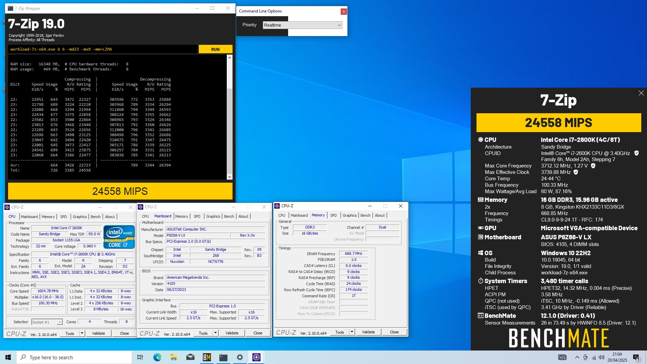The image size is (647, 364).
Task: Open the CPU-Z taskbar icon
Action: (256, 357)
